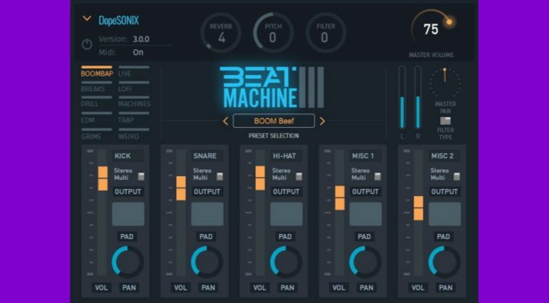
Task: Click the Reverb knob
Action: pos(220,33)
